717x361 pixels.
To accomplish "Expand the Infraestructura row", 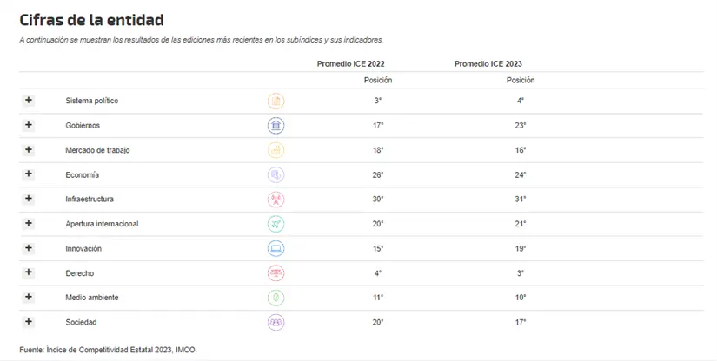I will (29, 199).
